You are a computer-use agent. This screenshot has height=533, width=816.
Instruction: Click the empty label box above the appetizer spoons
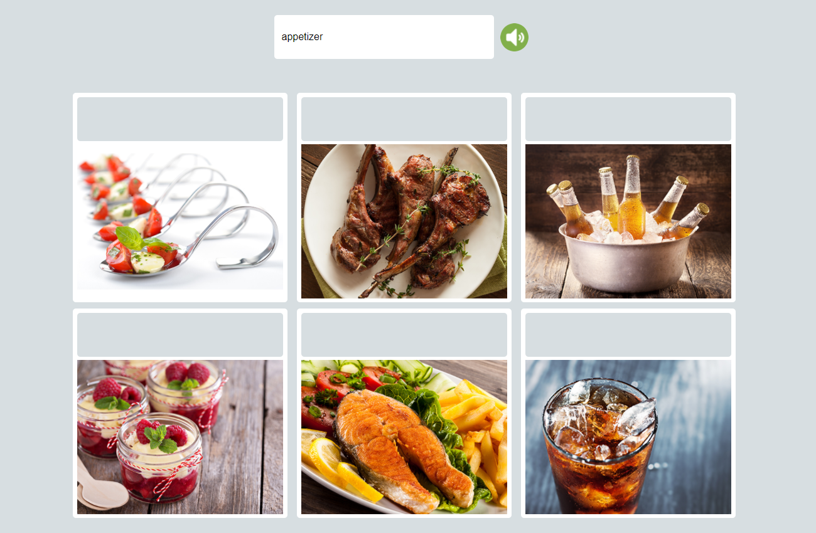[x=180, y=119]
